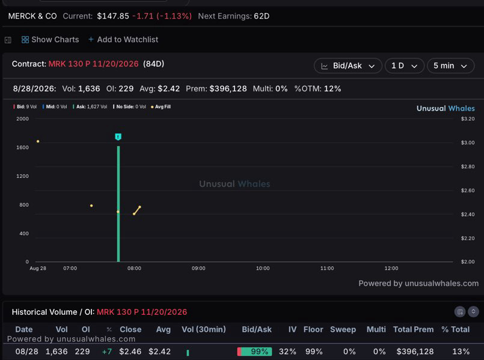Sort by the IV column header
Image resolution: width=484 pixels, height=360 pixels.
click(x=292, y=329)
